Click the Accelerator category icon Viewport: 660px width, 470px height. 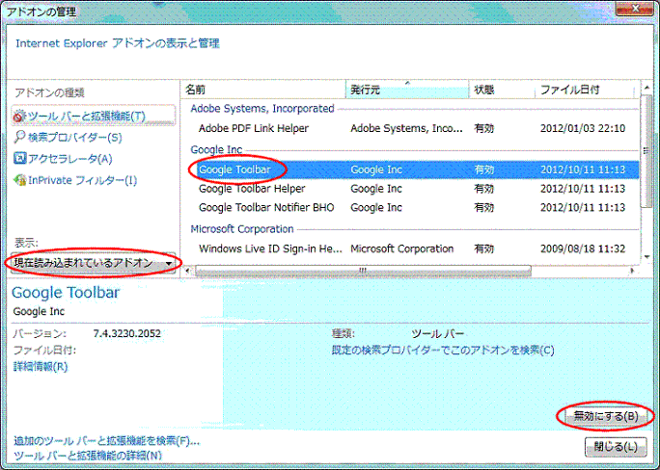(19, 158)
